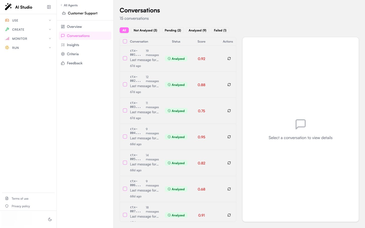365x228 pixels.
Task: Click the bar chart icon beside MONITOR
Action: (x=7, y=39)
